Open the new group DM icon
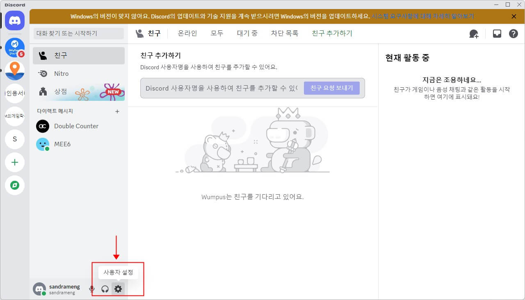Image resolution: width=525 pixels, height=300 pixels. click(x=474, y=34)
